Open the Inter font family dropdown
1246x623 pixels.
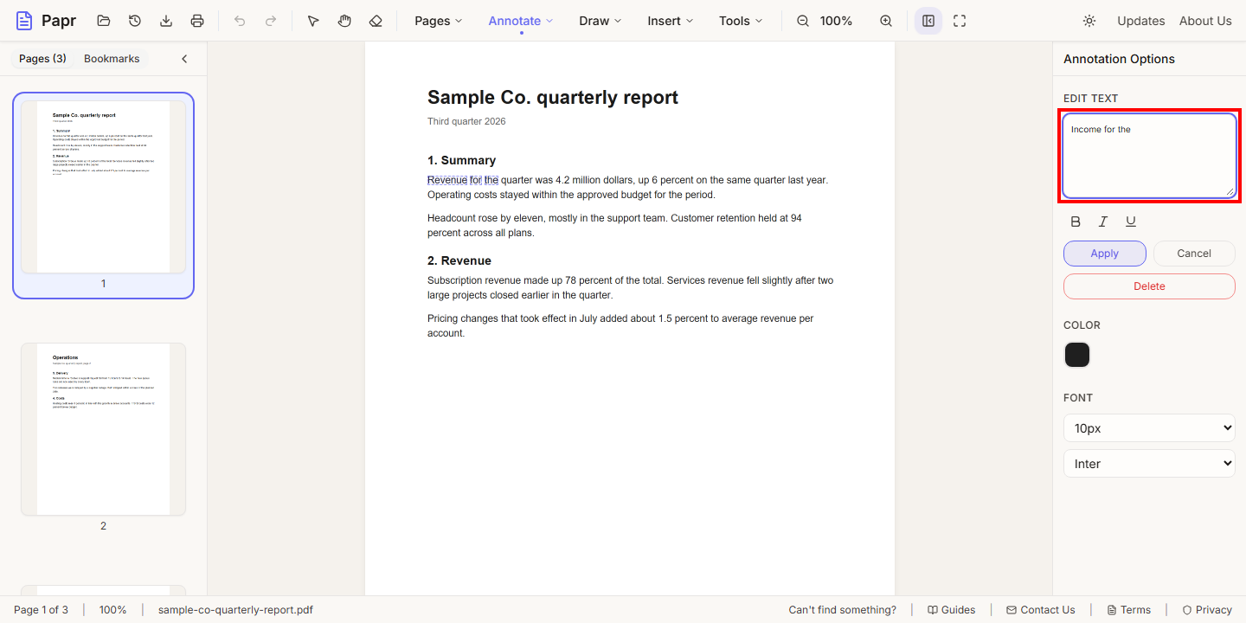(x=1149, y=464)
